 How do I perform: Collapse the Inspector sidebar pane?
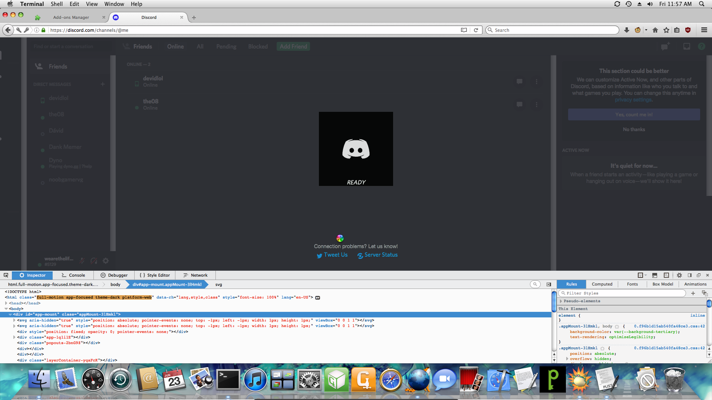coord(549,284)
